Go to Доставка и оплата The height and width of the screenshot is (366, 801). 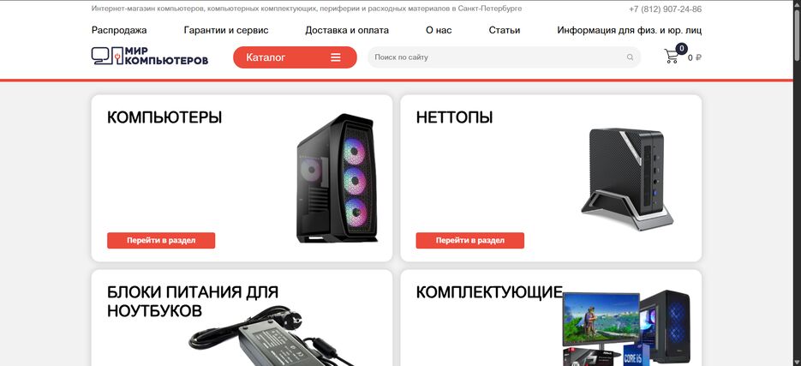pos(347,30)
